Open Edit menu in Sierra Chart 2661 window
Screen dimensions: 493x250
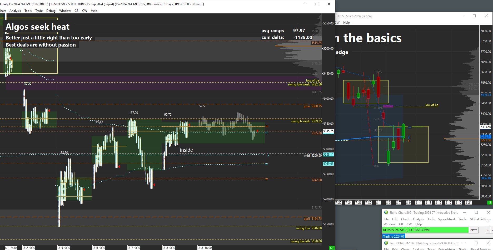tap(395, 219)
